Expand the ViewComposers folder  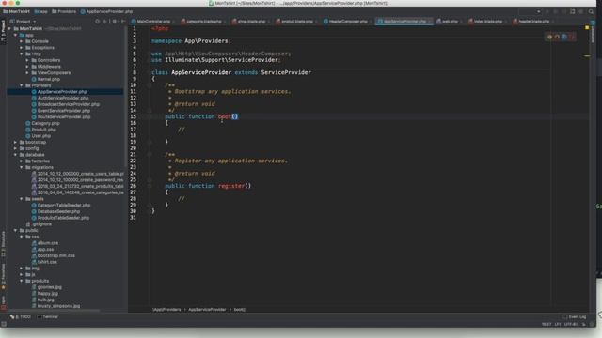click(x=27, y=73)
